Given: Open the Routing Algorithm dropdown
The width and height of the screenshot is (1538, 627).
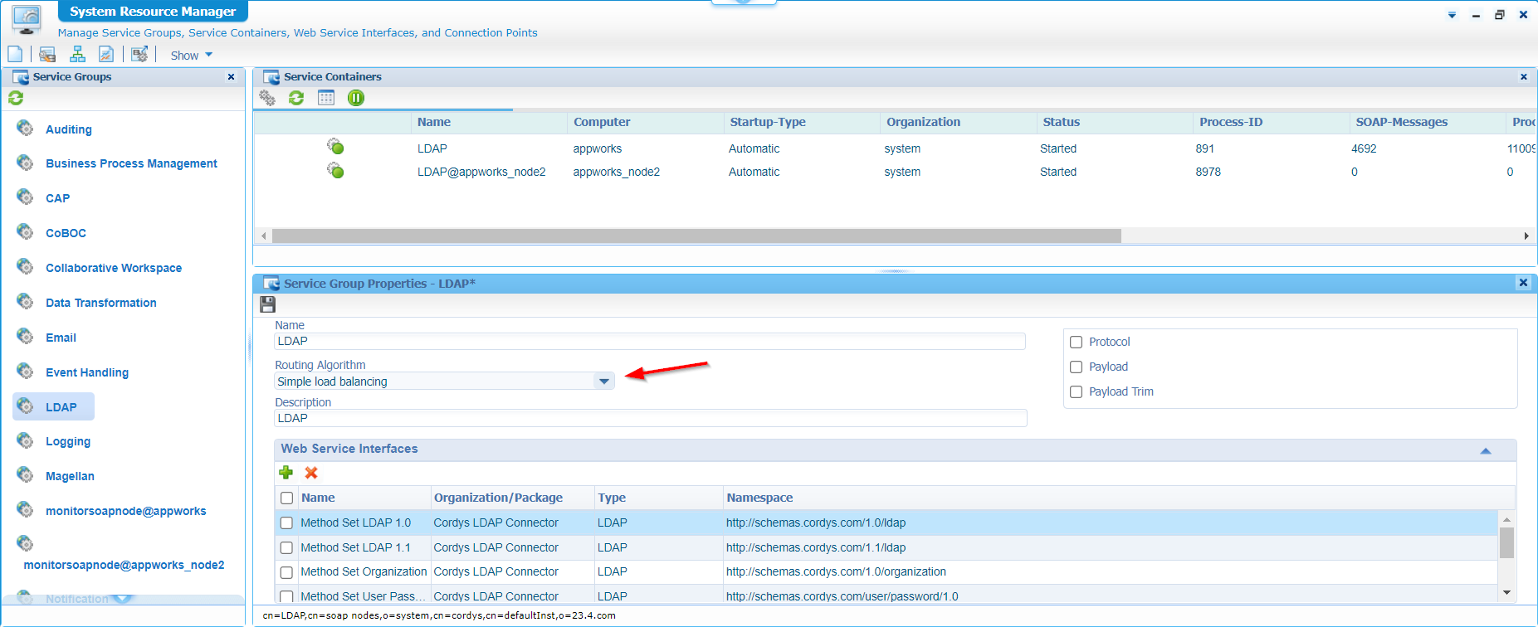Looking at the screenshot, I should [x=604, y=382].
